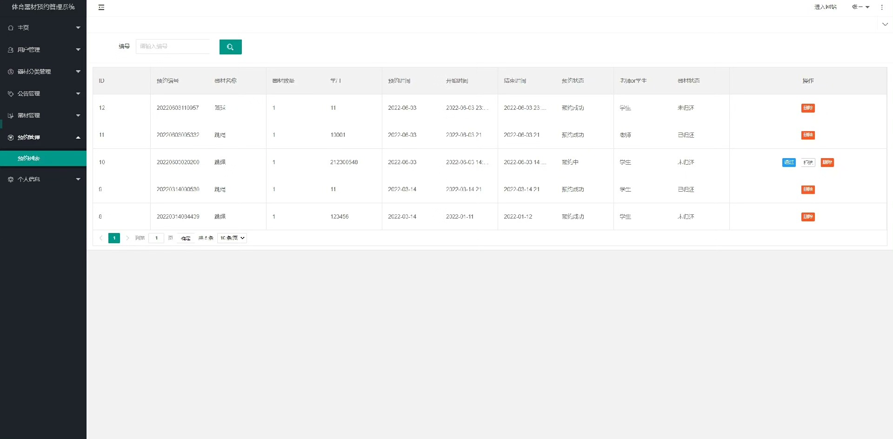Image resolution: width=893 pixels, height=439 pixels.
Task: Click the 器材名称 column header
Action: pyautogui.click(x=226, y=81)
